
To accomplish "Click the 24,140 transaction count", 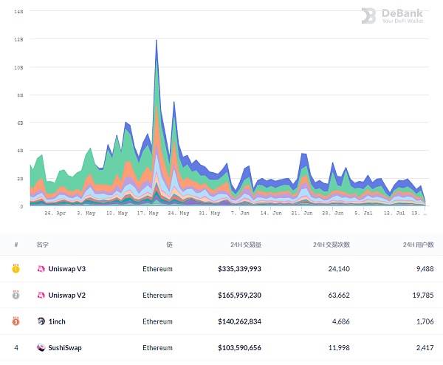I will click(339, 269).
